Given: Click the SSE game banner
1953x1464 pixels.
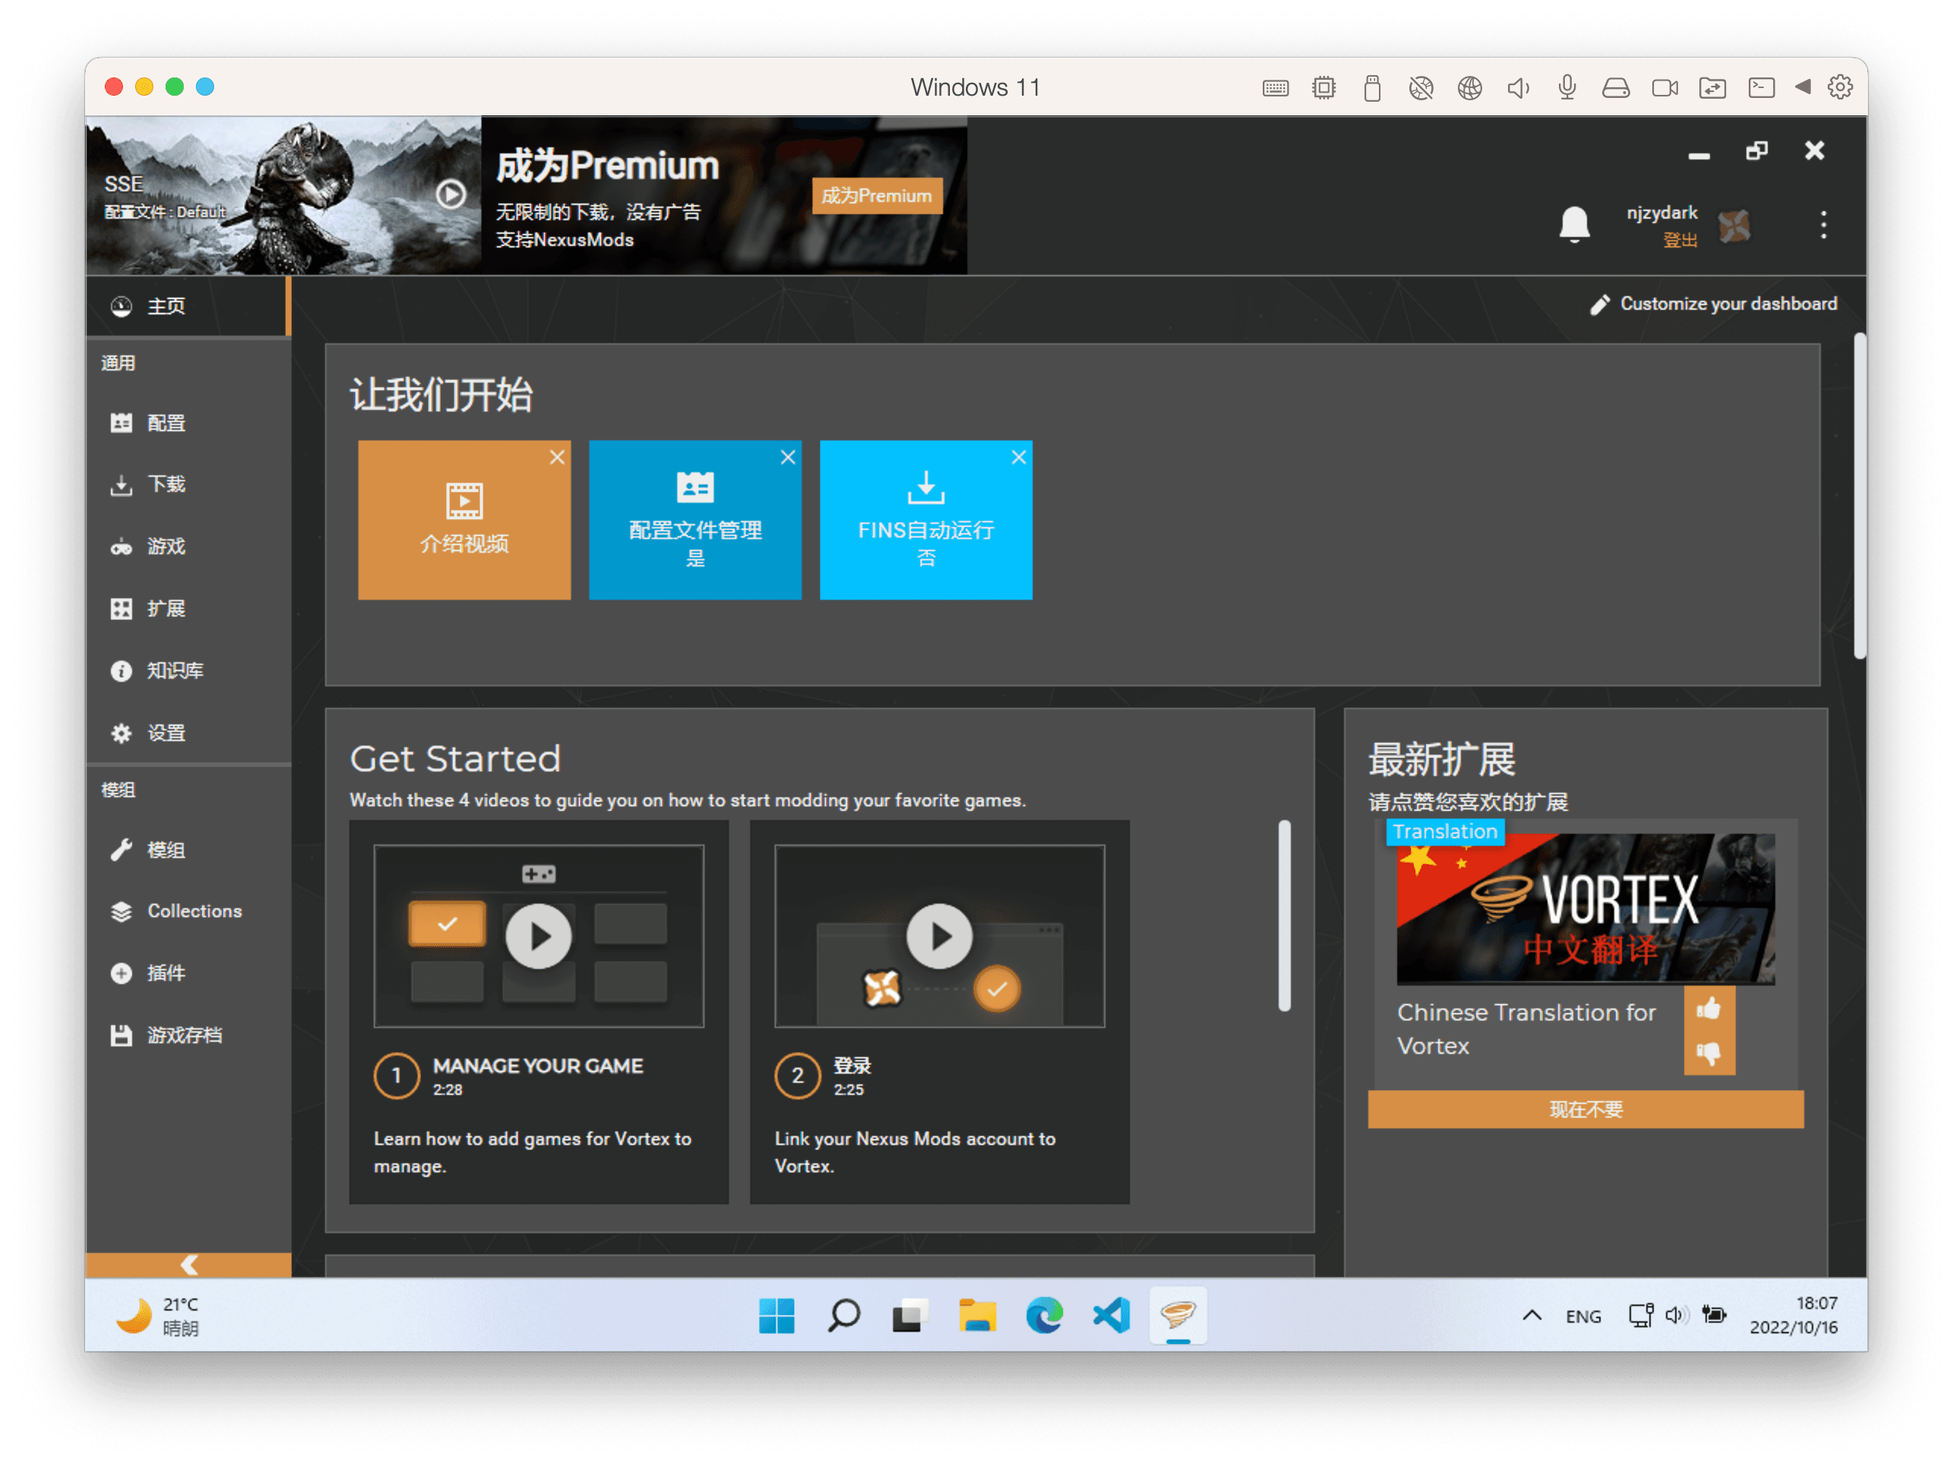Looking at the screenshot, I should [282, 195].
